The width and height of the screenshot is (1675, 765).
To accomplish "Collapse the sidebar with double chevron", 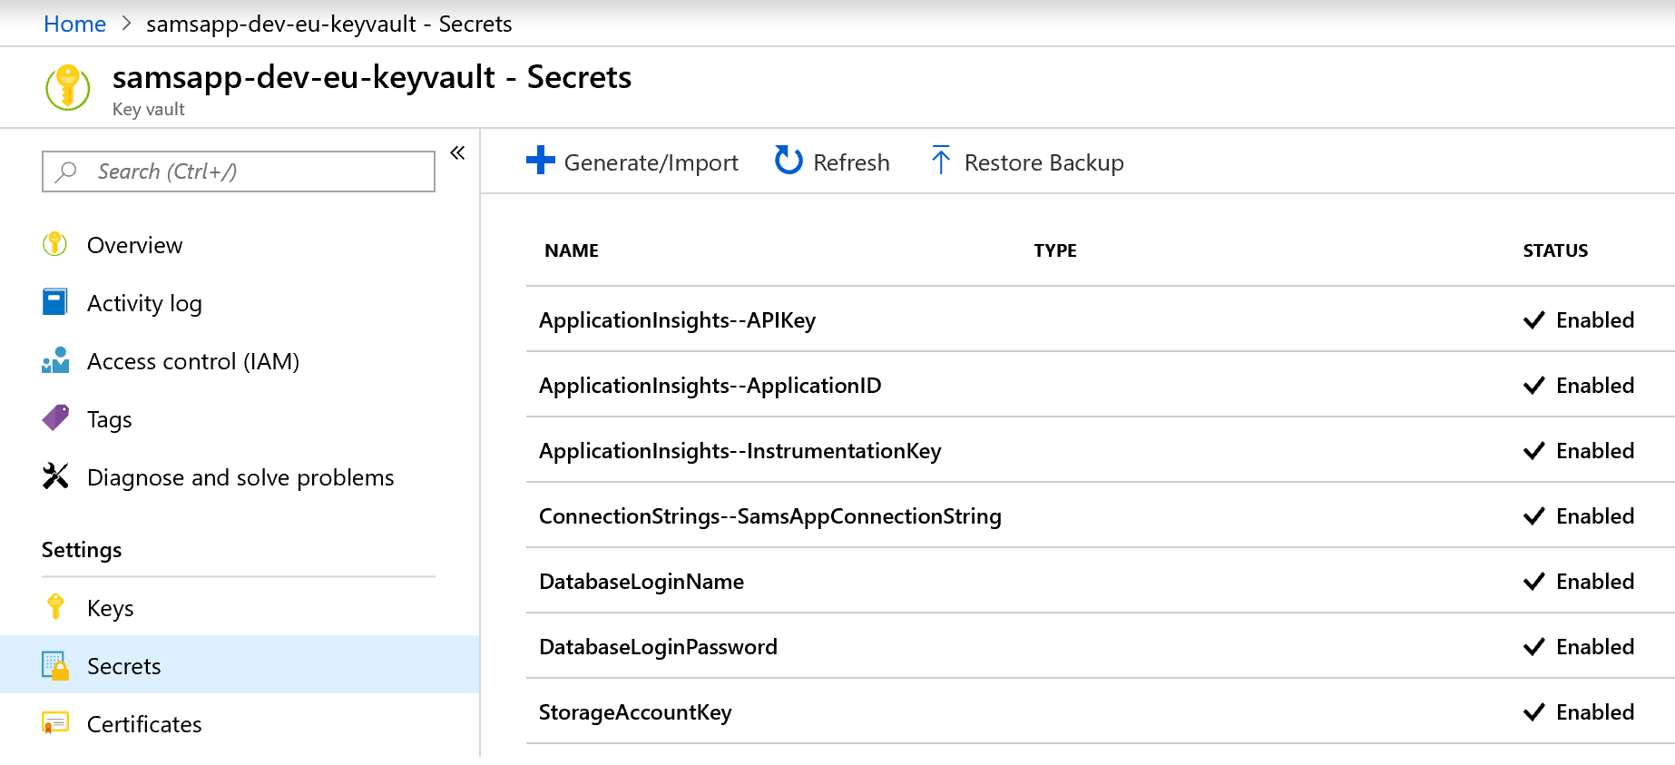I will (x=457, y=152).
